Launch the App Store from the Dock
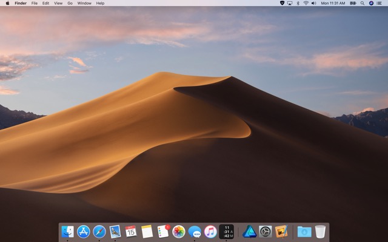Viewport: 388px width, 242px height. [84, 232]
